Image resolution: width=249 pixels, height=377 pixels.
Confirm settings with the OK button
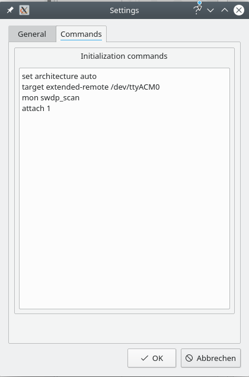coord(152,358)
